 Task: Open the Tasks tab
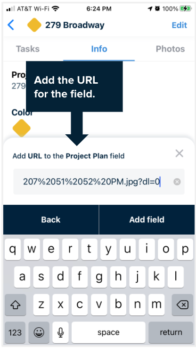tap(28, 49)
